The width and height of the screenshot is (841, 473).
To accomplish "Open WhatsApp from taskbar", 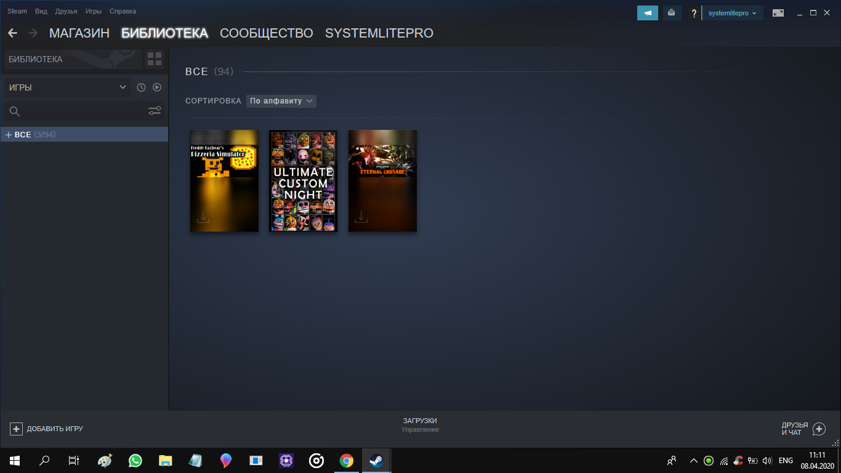I will (x=135, y=460).
